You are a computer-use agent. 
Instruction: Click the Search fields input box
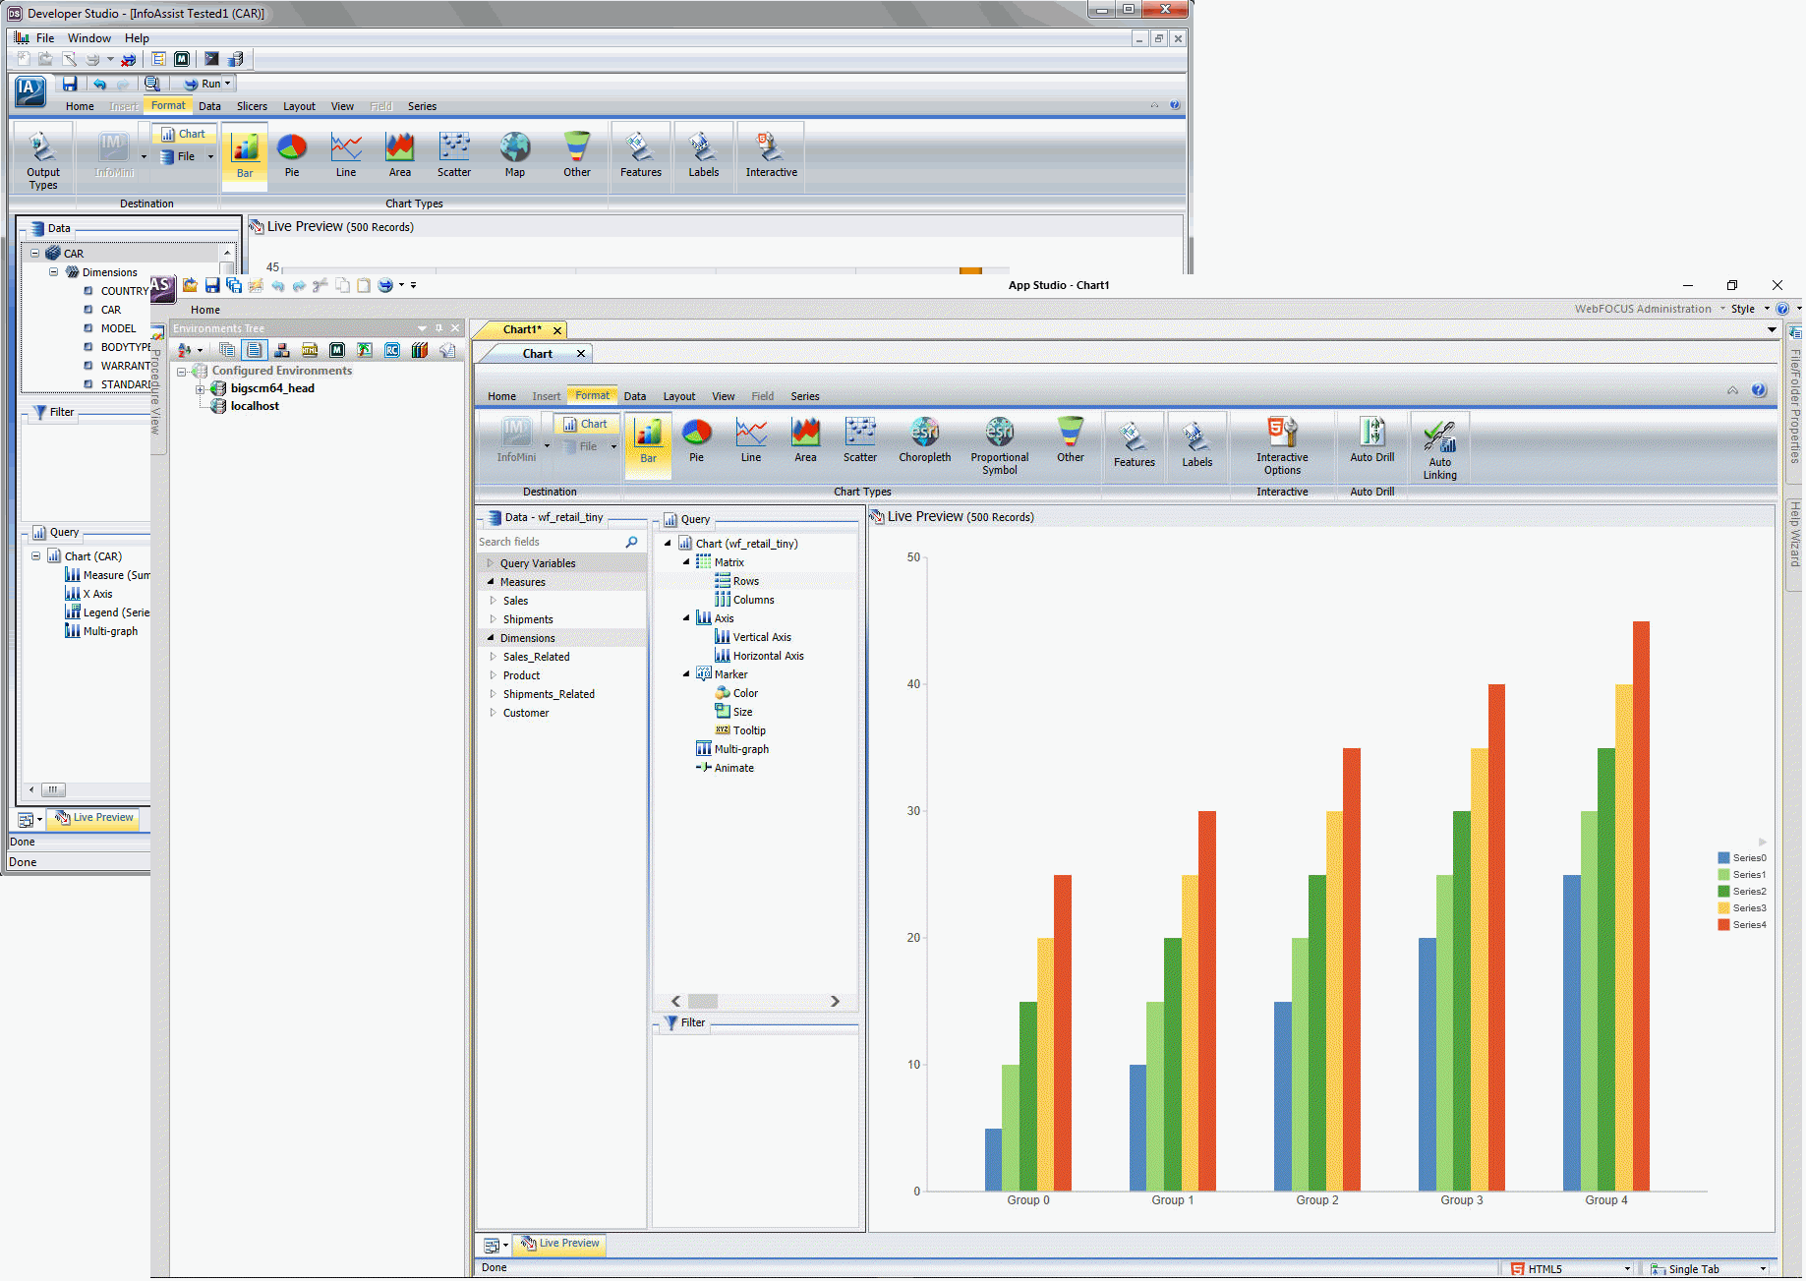coord(549,542)
